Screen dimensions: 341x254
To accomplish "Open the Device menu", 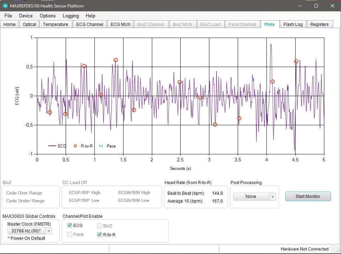I will (26, 16).
